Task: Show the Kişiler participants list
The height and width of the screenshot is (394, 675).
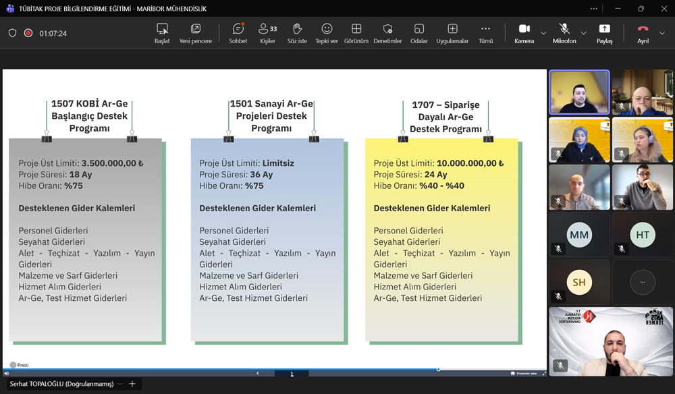Action: pyautogui.click(x=267, y=33)
